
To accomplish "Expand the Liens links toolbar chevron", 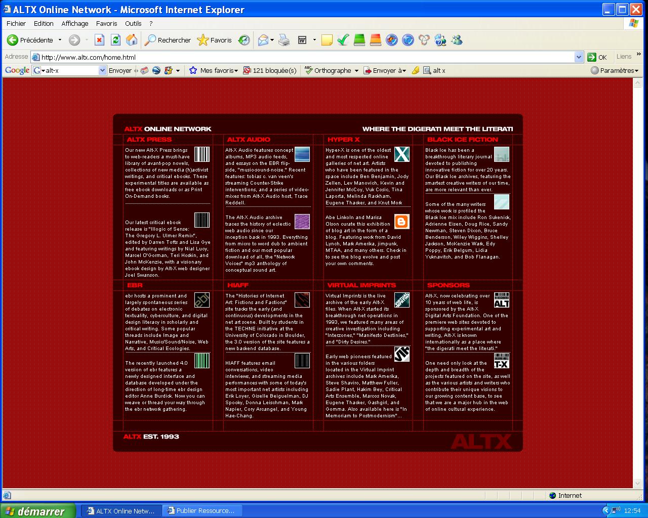I will (x=639, y=55).
